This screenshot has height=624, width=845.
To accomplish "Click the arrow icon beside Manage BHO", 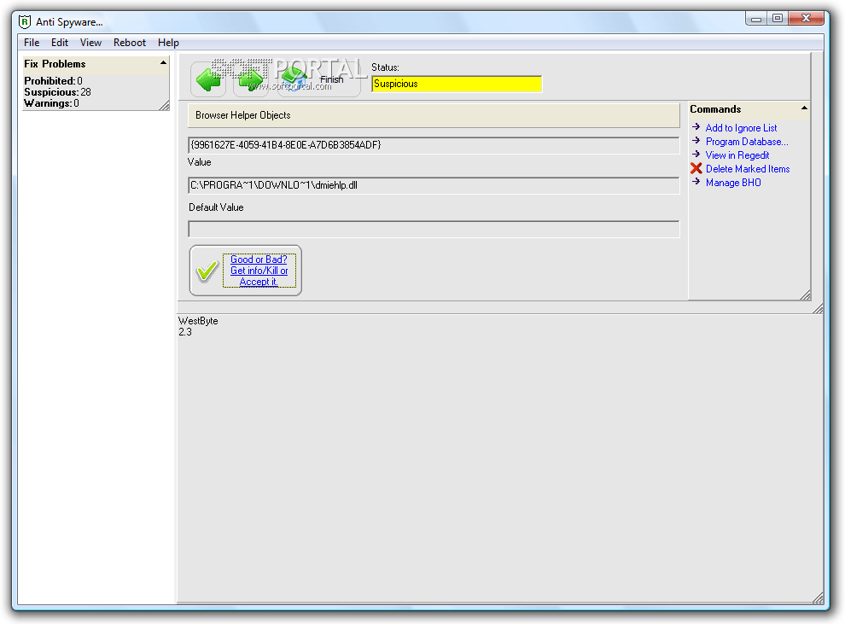I will [696, 182].
